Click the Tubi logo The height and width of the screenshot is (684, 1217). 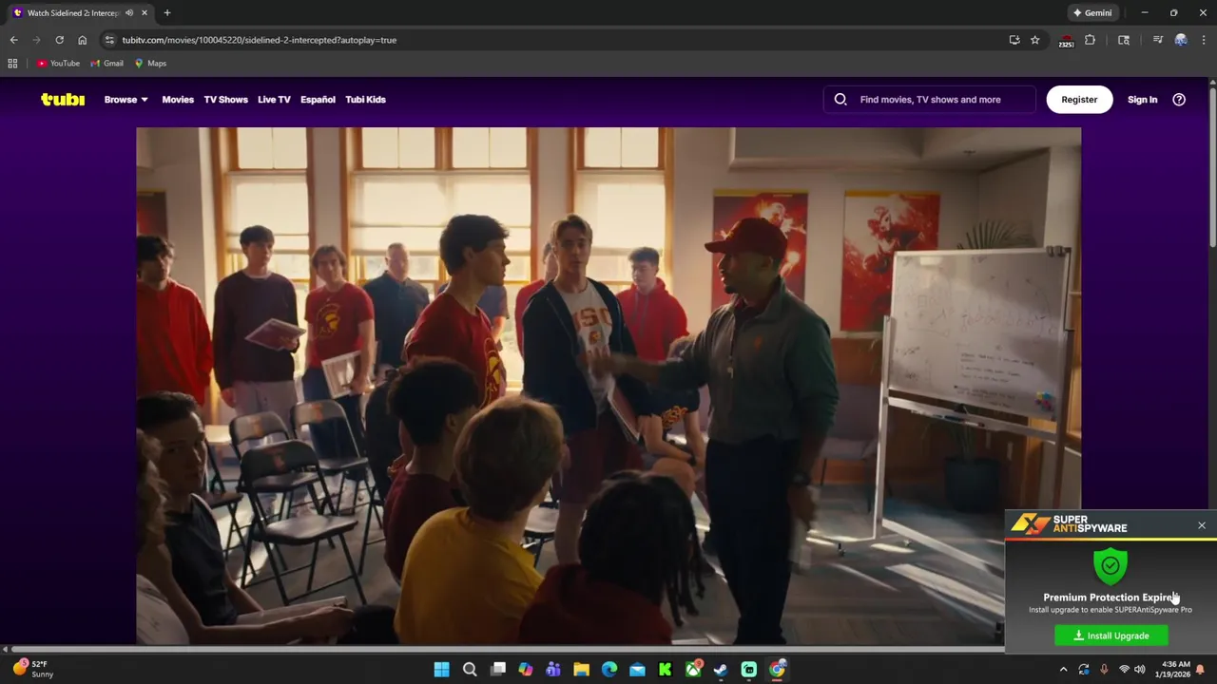(x=63, y=99)
